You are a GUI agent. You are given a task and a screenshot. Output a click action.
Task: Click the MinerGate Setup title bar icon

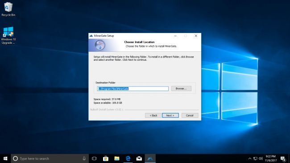pos(91,36)
